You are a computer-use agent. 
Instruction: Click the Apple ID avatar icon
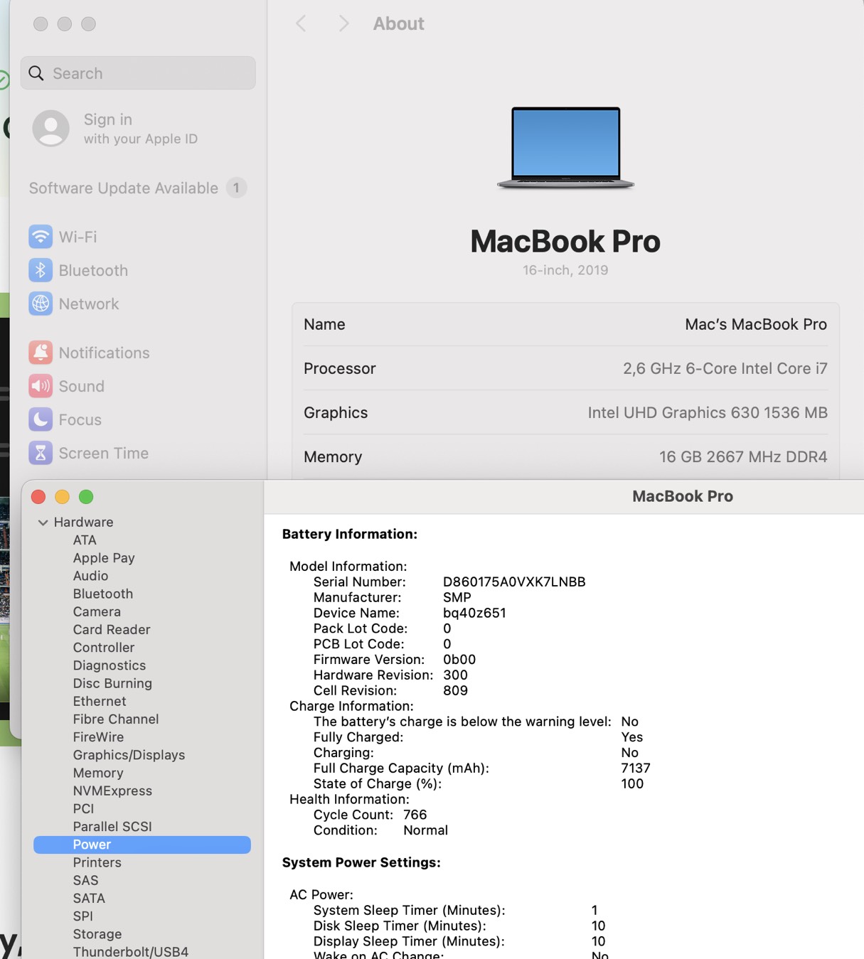click(50, 128)
